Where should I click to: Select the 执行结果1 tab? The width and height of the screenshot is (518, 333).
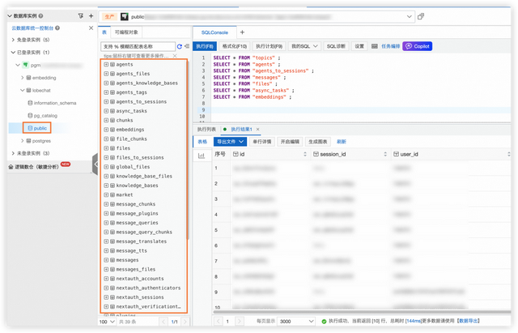(x=241, y=130)
